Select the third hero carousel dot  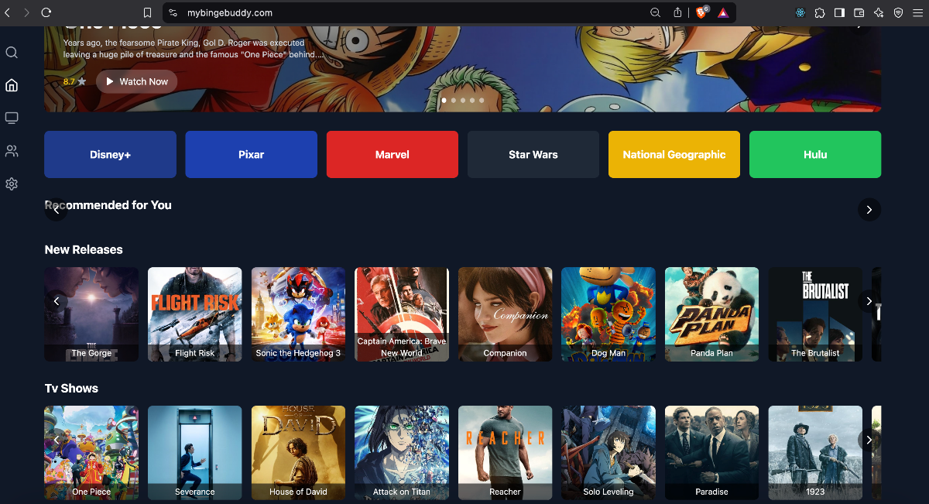point(463,101)
